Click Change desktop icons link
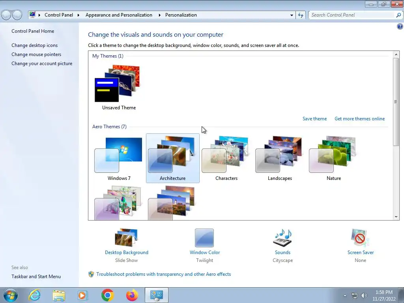Viewport: 404px width, 303px height. point(35,45)
